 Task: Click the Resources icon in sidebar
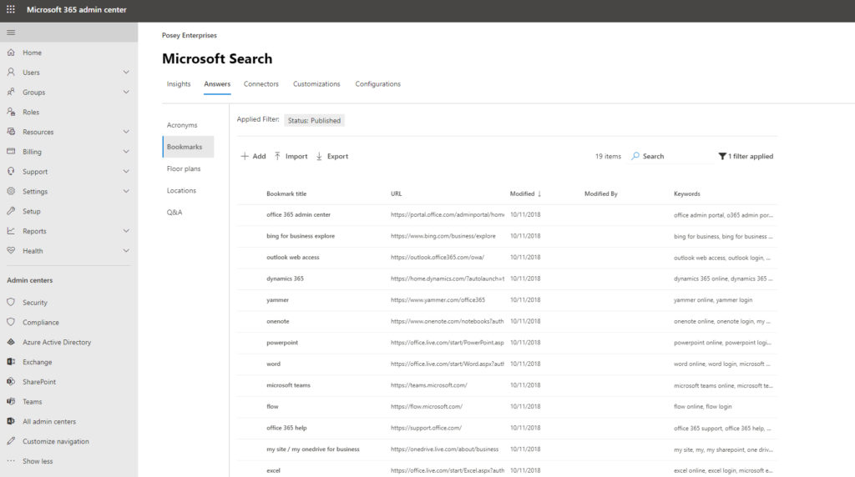11,132
